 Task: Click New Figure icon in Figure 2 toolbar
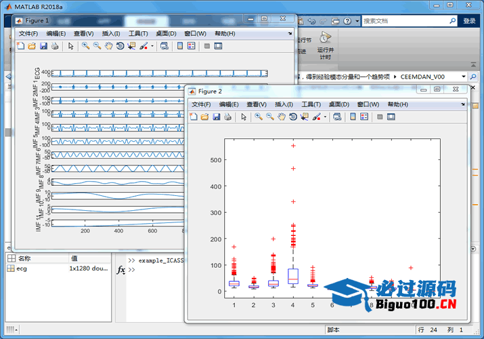click(x=194, y=117)
